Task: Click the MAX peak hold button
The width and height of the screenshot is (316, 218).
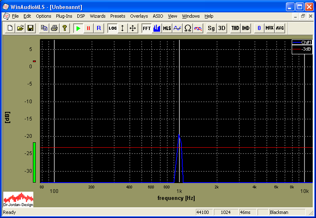Action: tap(270, 28)
